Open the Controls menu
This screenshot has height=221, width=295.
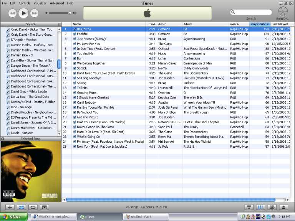click(25, 3)
